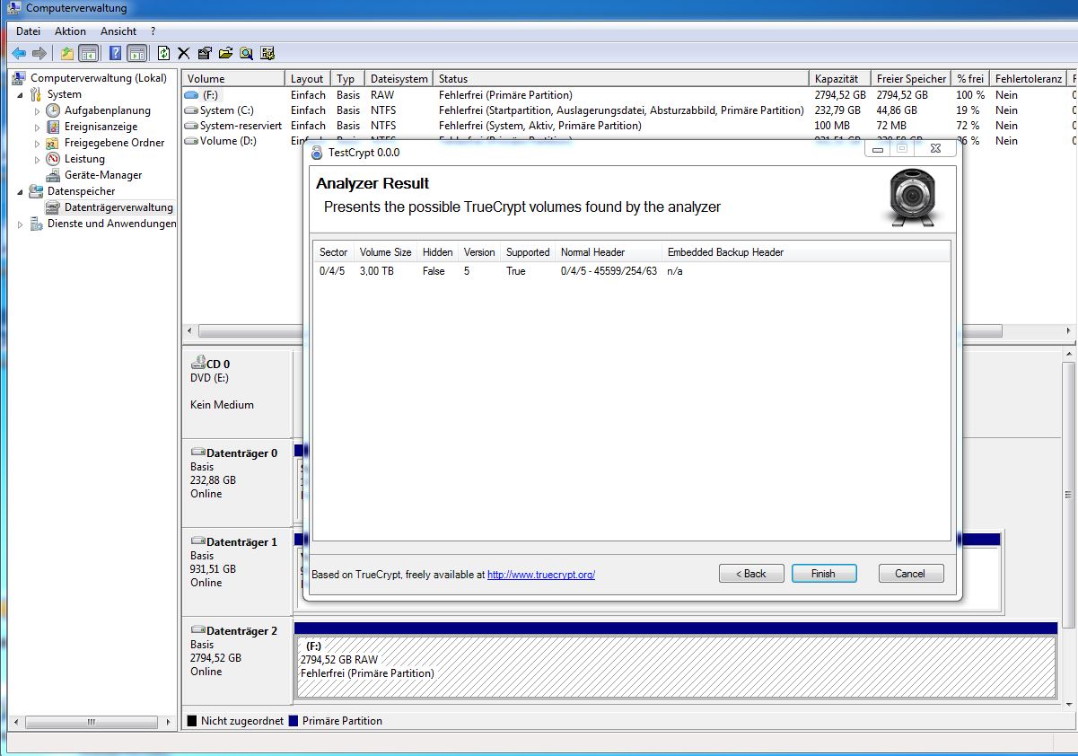This screenshot has height=756, width=1078.
Task: Select the (F:) volume row
Action: (628, 94)
